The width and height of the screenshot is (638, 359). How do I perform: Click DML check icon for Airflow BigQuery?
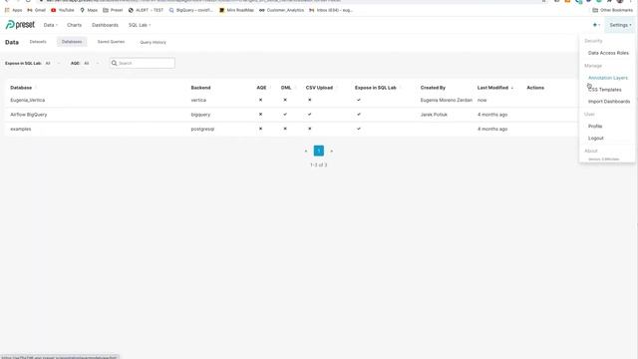click(285, 115)
